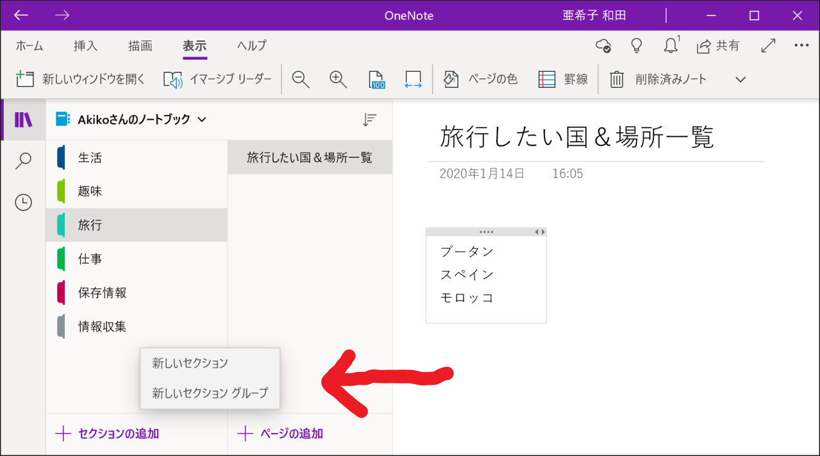Click the fit page width icon
This screenshot has width=820, height=456.
[413, 80]
